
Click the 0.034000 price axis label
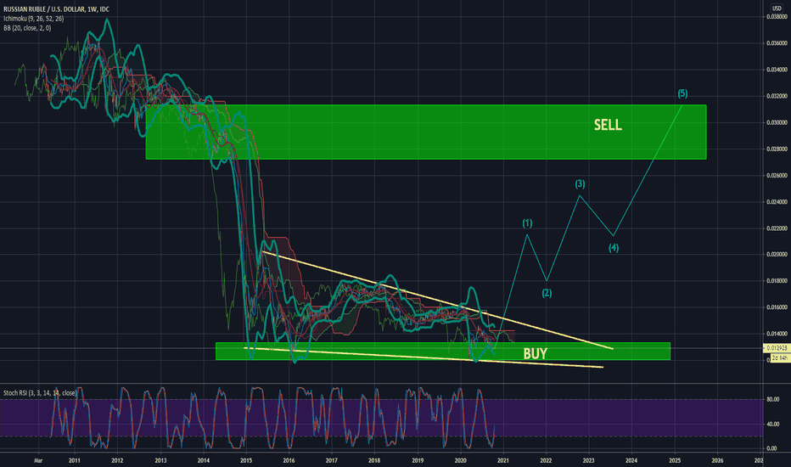777,70
